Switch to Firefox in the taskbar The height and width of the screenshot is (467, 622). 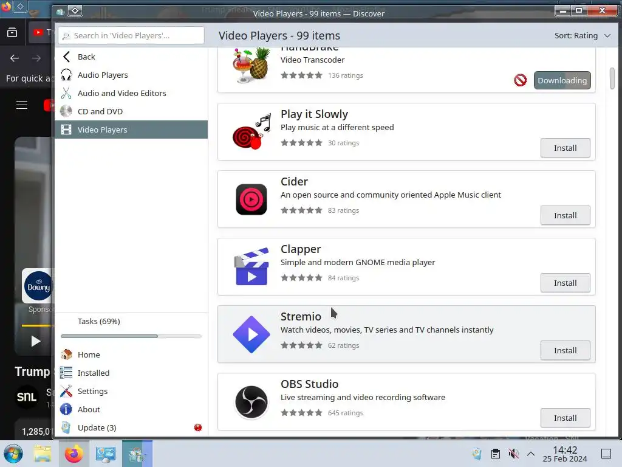click(73, 454)
